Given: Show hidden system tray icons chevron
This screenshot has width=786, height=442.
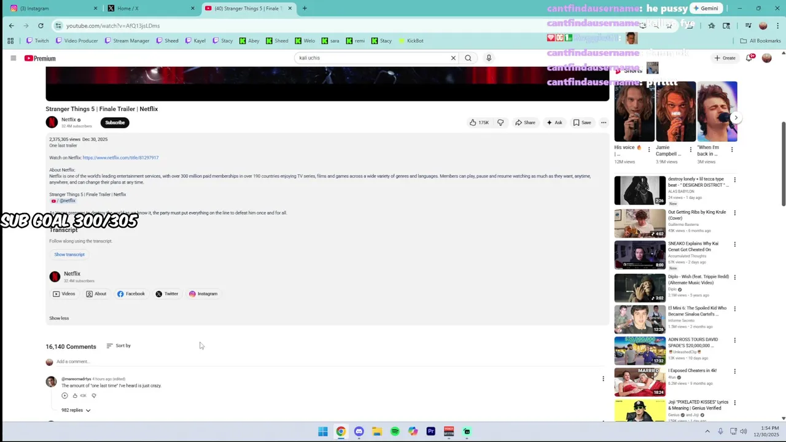Looking at the screenshot, I should point(707,432).
